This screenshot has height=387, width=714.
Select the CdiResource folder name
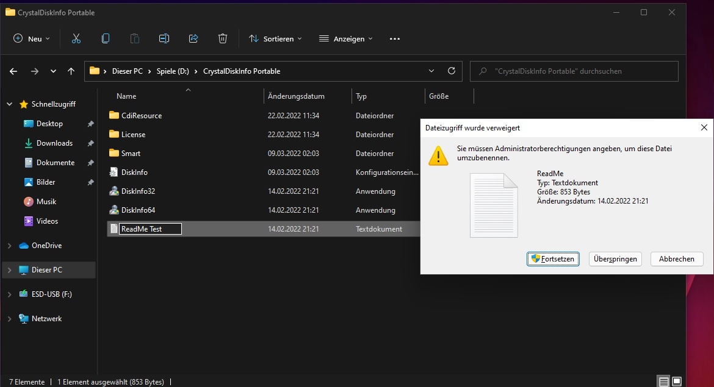(142, 116)
